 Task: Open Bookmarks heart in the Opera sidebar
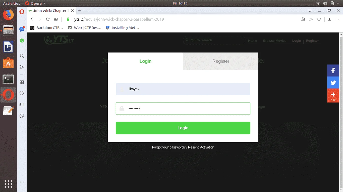(22, 93)
